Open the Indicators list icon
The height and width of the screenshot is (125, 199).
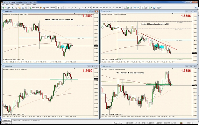(150, 8)
